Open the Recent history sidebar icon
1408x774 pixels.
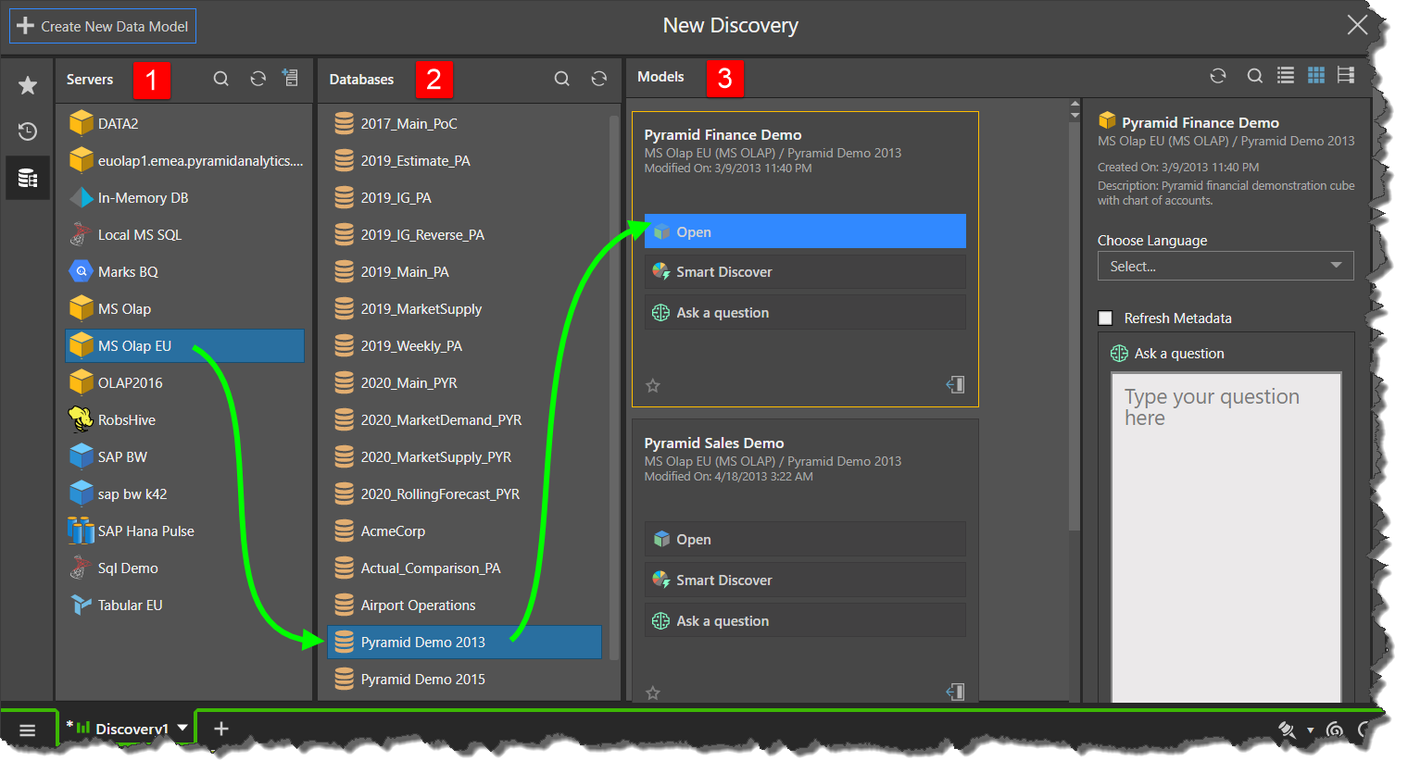pos(28,131)
